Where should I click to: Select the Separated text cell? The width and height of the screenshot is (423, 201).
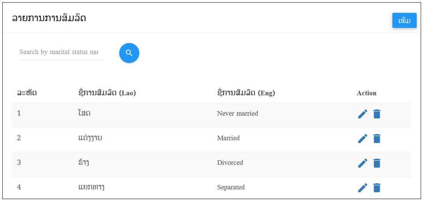click(231, 187)
